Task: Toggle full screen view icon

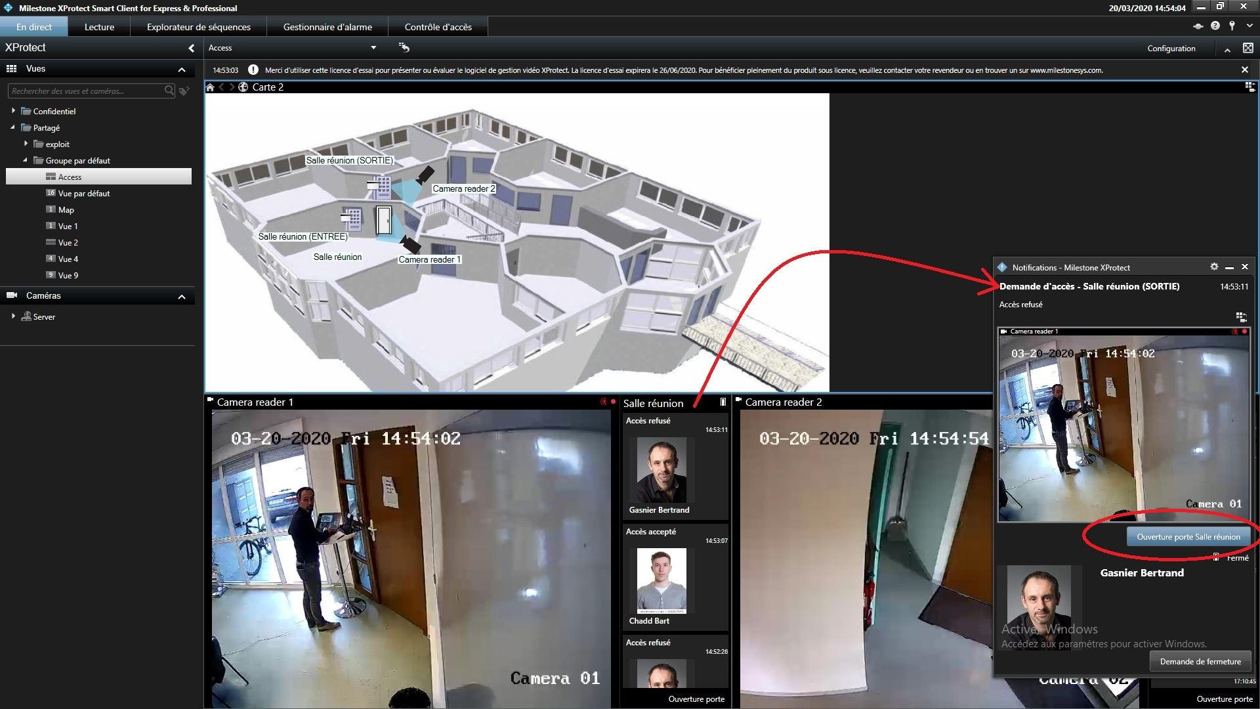Action: point(1248,49)
